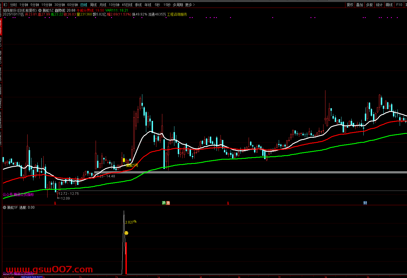Image resolution: width=407 pixels, height=278 pixels.
Task: Click the blue 财 marker icon
Action: coord(365,203)
